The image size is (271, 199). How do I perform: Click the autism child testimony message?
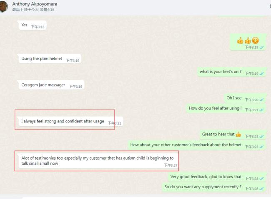(x=98, y=161)
